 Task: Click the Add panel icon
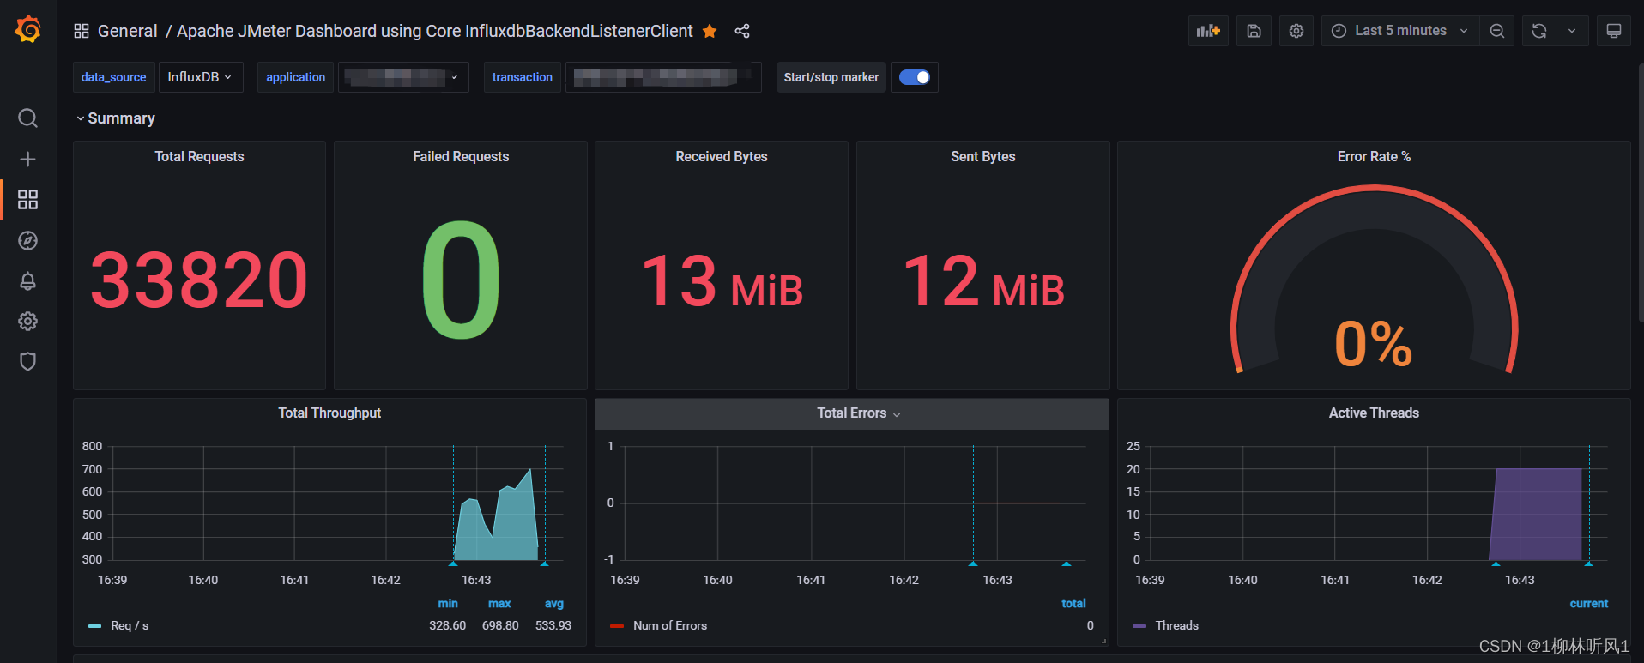coord(1208,31)
